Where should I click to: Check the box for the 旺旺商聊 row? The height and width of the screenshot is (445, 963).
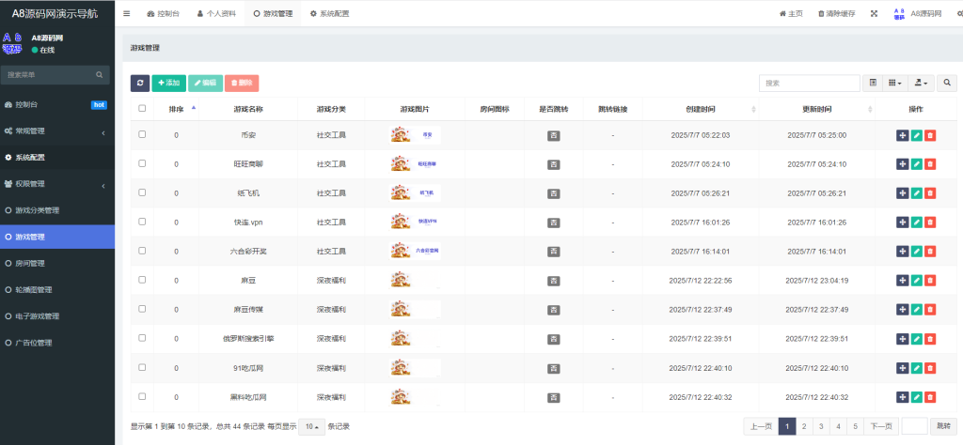point(143,163)
